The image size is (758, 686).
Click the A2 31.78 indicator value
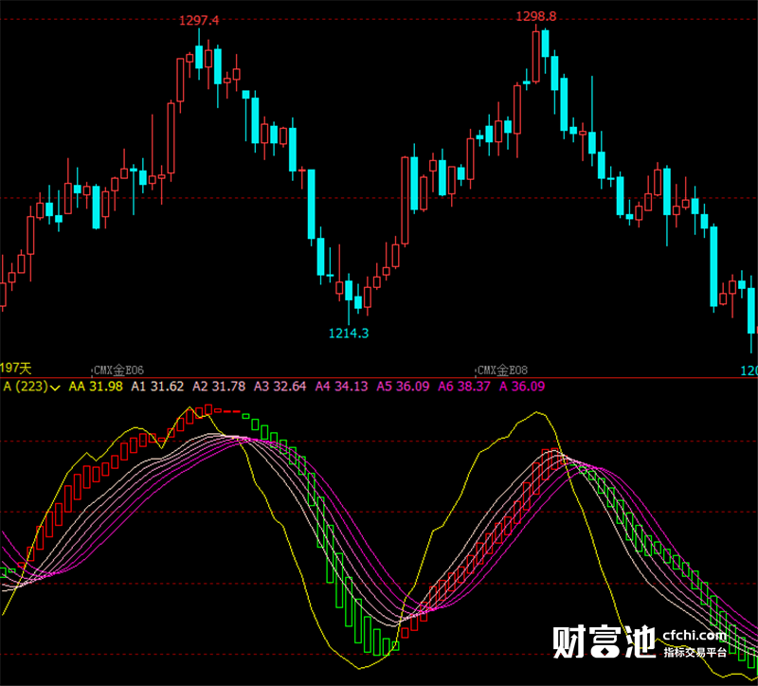[x=219, y=387]
